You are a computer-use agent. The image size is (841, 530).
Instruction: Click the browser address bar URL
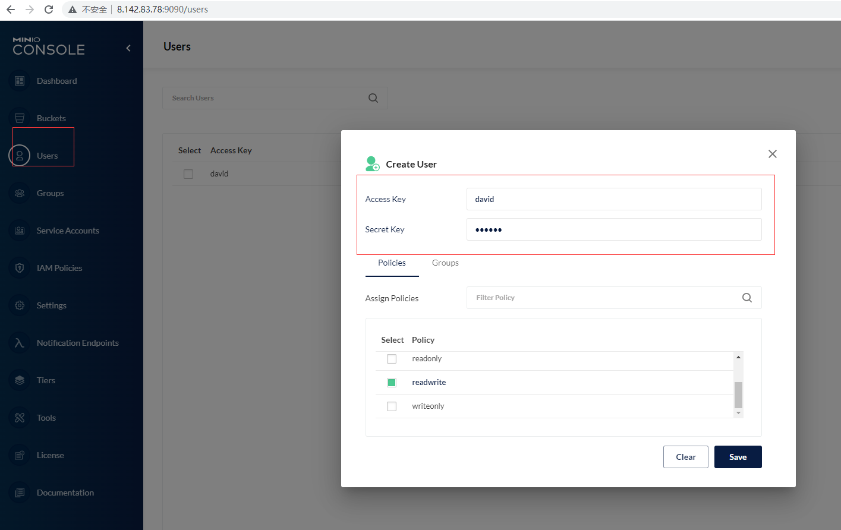click(162, 10)
